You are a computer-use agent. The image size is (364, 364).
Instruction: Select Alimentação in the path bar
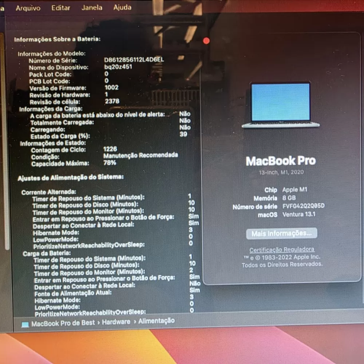tap(157, 321)
